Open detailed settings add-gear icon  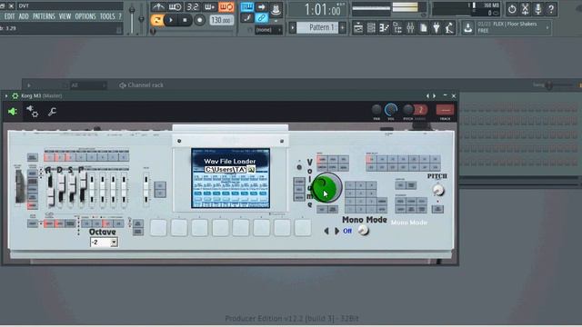tap(33, 111)
